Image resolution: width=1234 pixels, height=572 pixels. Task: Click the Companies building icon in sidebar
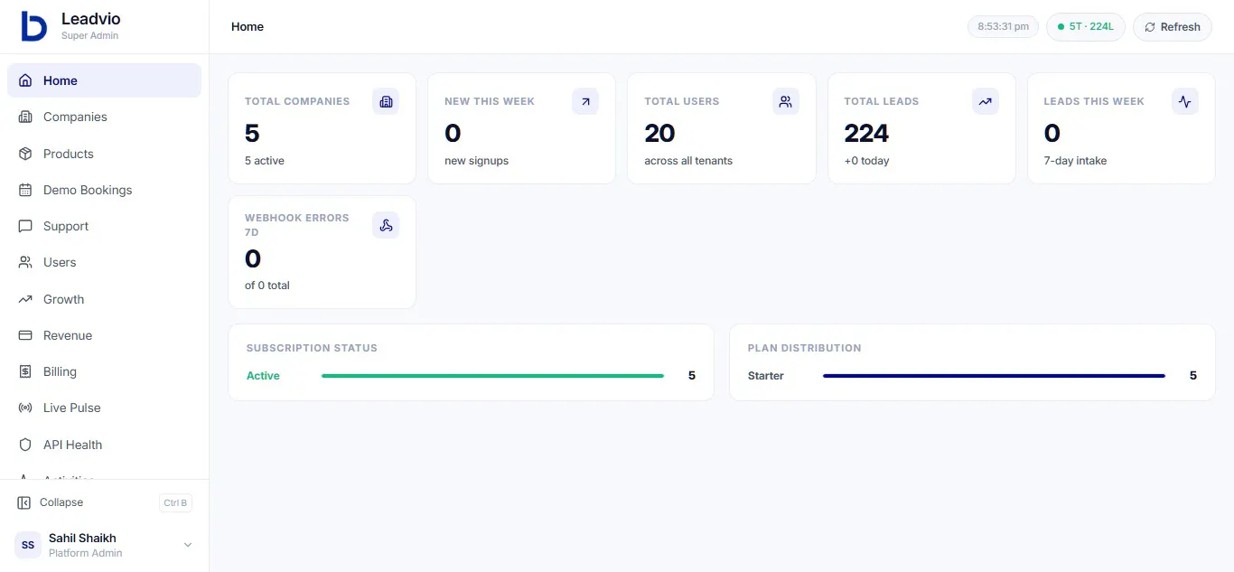[x=25, y=117]
